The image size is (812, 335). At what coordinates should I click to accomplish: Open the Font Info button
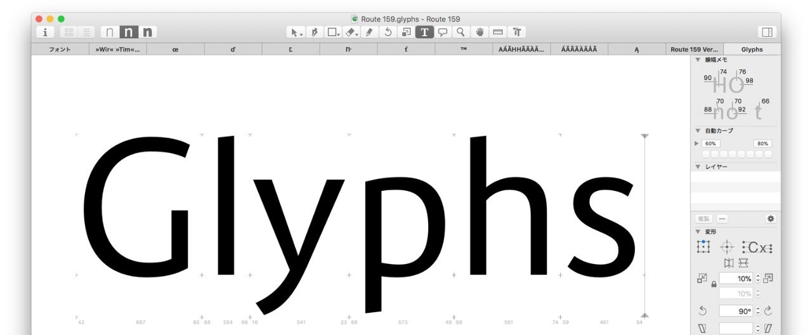45,32
